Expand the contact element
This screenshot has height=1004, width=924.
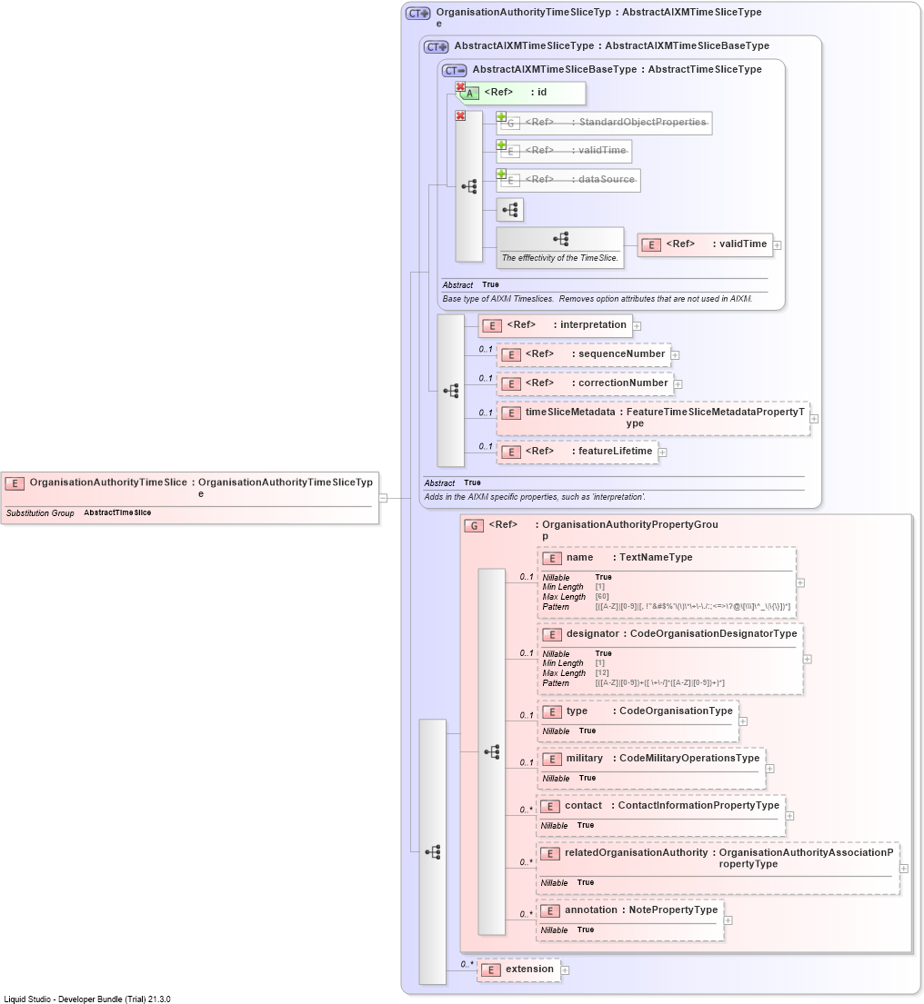[x=789, y=816]
